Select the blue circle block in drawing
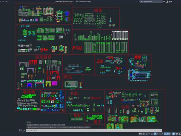 tap(67, 14)
